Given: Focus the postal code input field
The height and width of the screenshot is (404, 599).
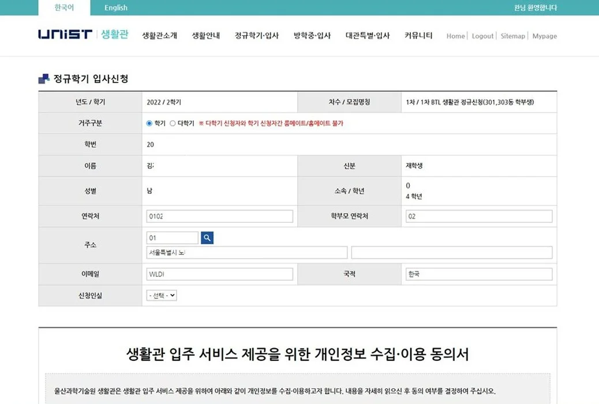Looking at the screenshot, I should (x=173, y=238).
